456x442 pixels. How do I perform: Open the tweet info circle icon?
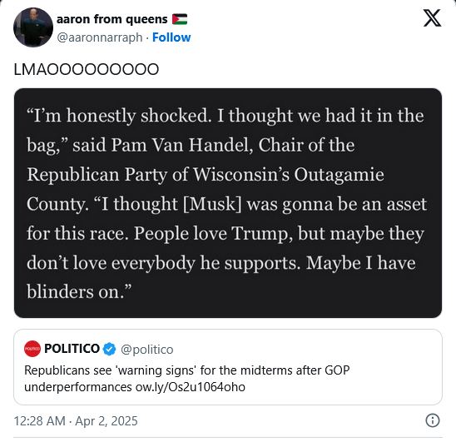click(x=433, y=420)
